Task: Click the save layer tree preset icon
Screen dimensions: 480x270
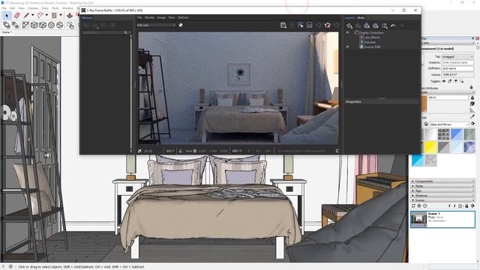Action: click(x=375, y=25)
